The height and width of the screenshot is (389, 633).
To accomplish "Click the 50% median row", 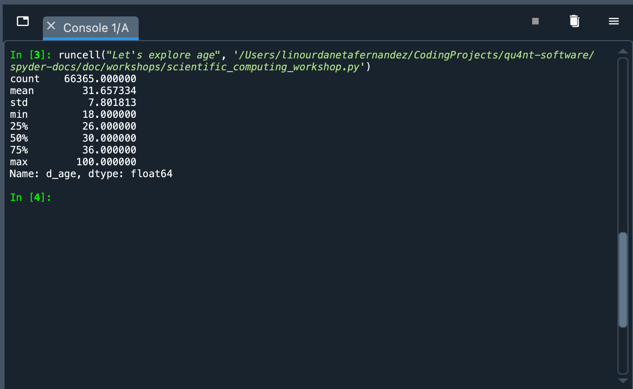I will (x=73, y=138).
